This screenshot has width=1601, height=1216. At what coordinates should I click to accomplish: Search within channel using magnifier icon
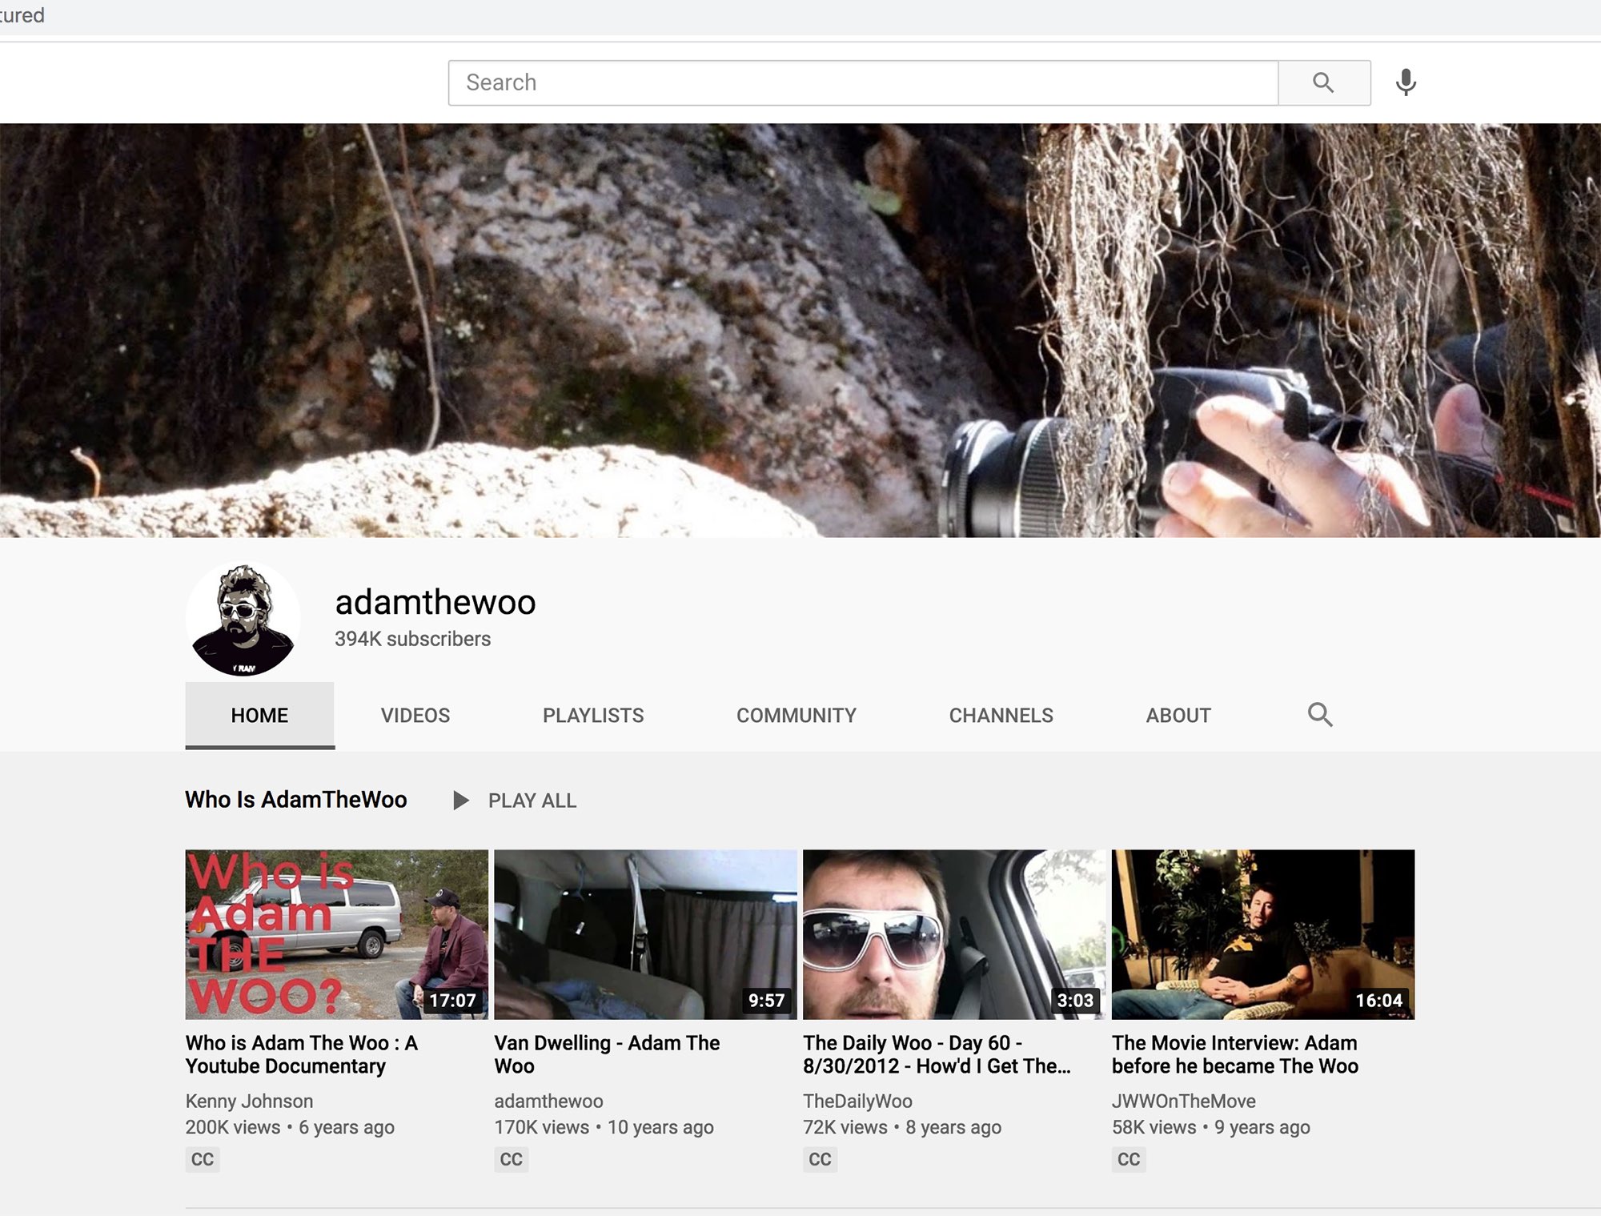click(x=1320, y=715)
